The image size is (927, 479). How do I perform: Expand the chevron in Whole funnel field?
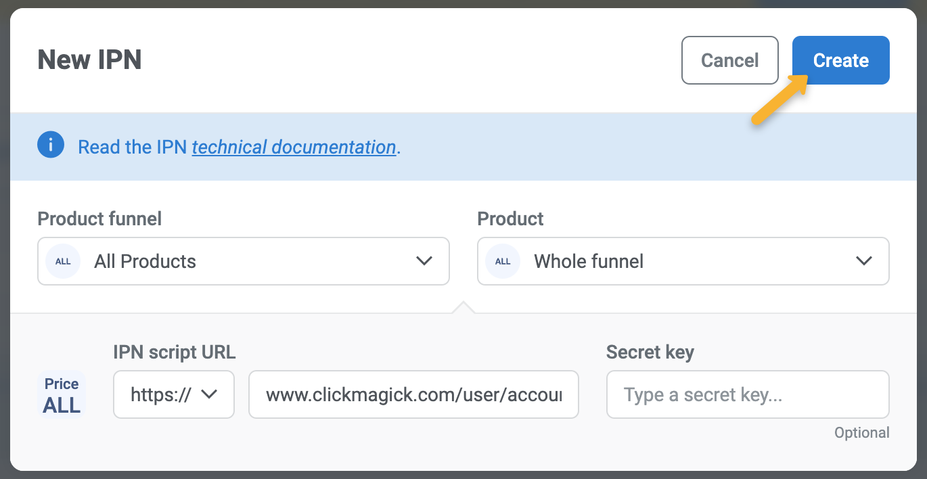(x=864, y=261)
